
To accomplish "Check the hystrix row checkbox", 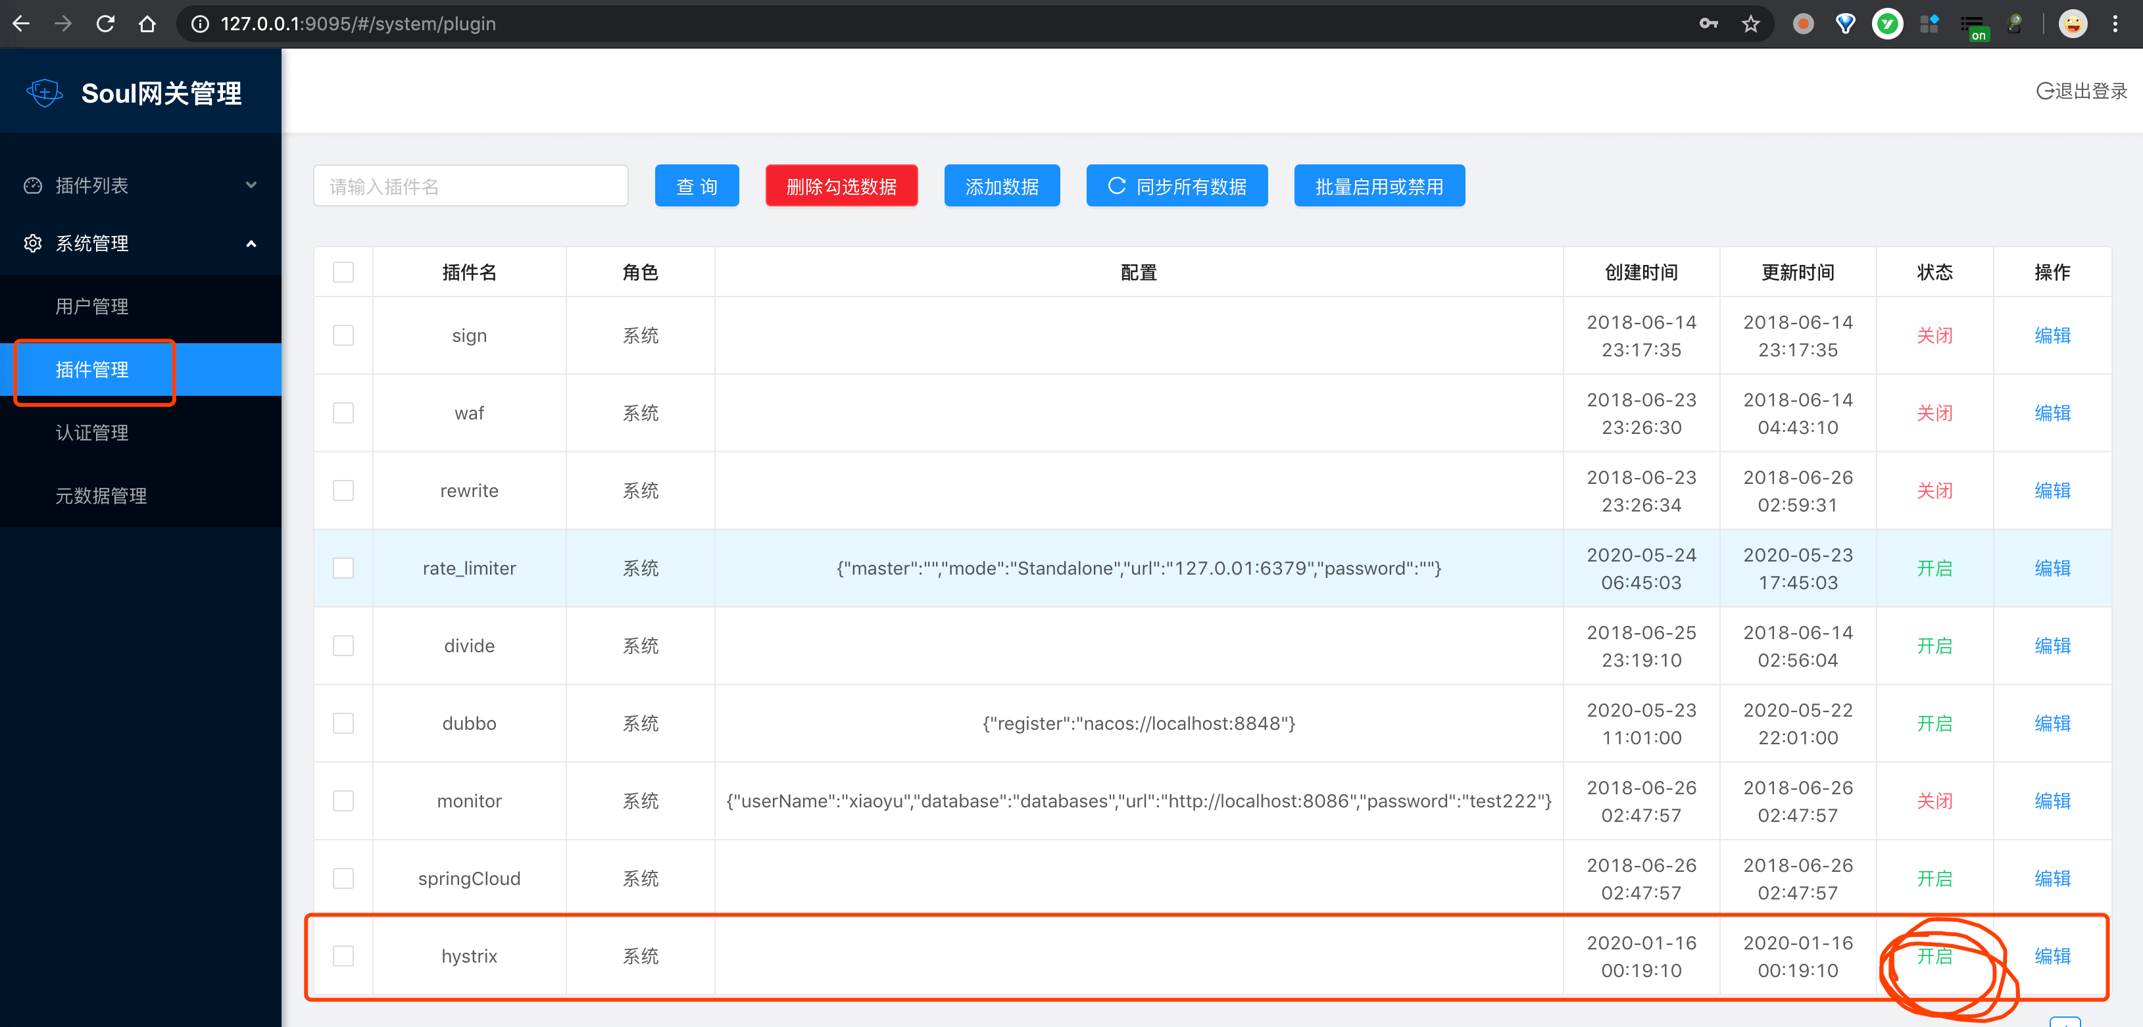I will [343, 955].
